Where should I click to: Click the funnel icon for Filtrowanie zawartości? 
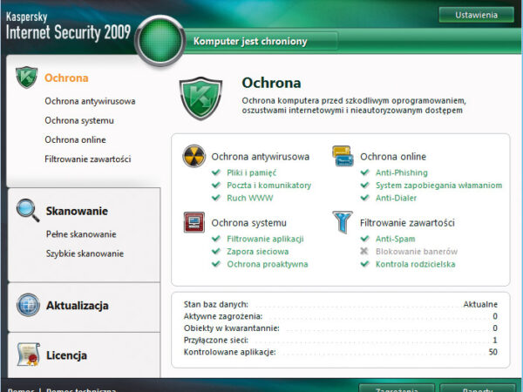coord(343,222)
